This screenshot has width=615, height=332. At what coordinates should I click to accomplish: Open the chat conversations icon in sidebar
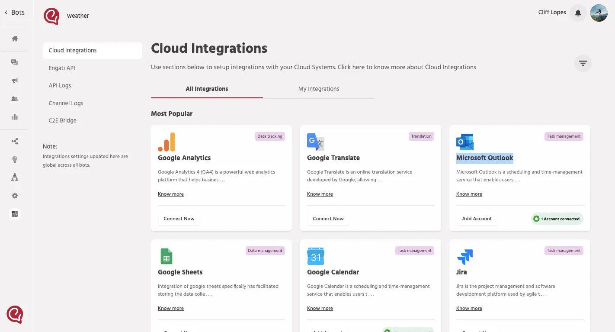[x=15, y=63]
